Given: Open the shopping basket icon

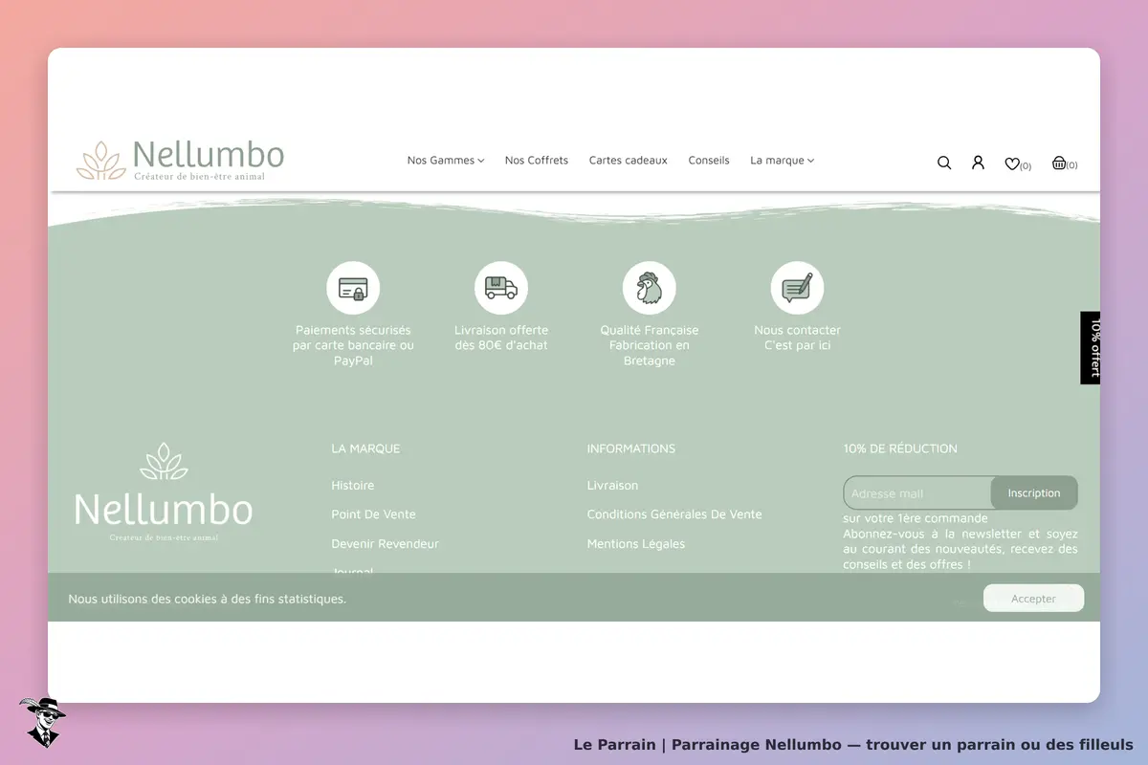Looking at the screenshot, I should pos(1059,163).
